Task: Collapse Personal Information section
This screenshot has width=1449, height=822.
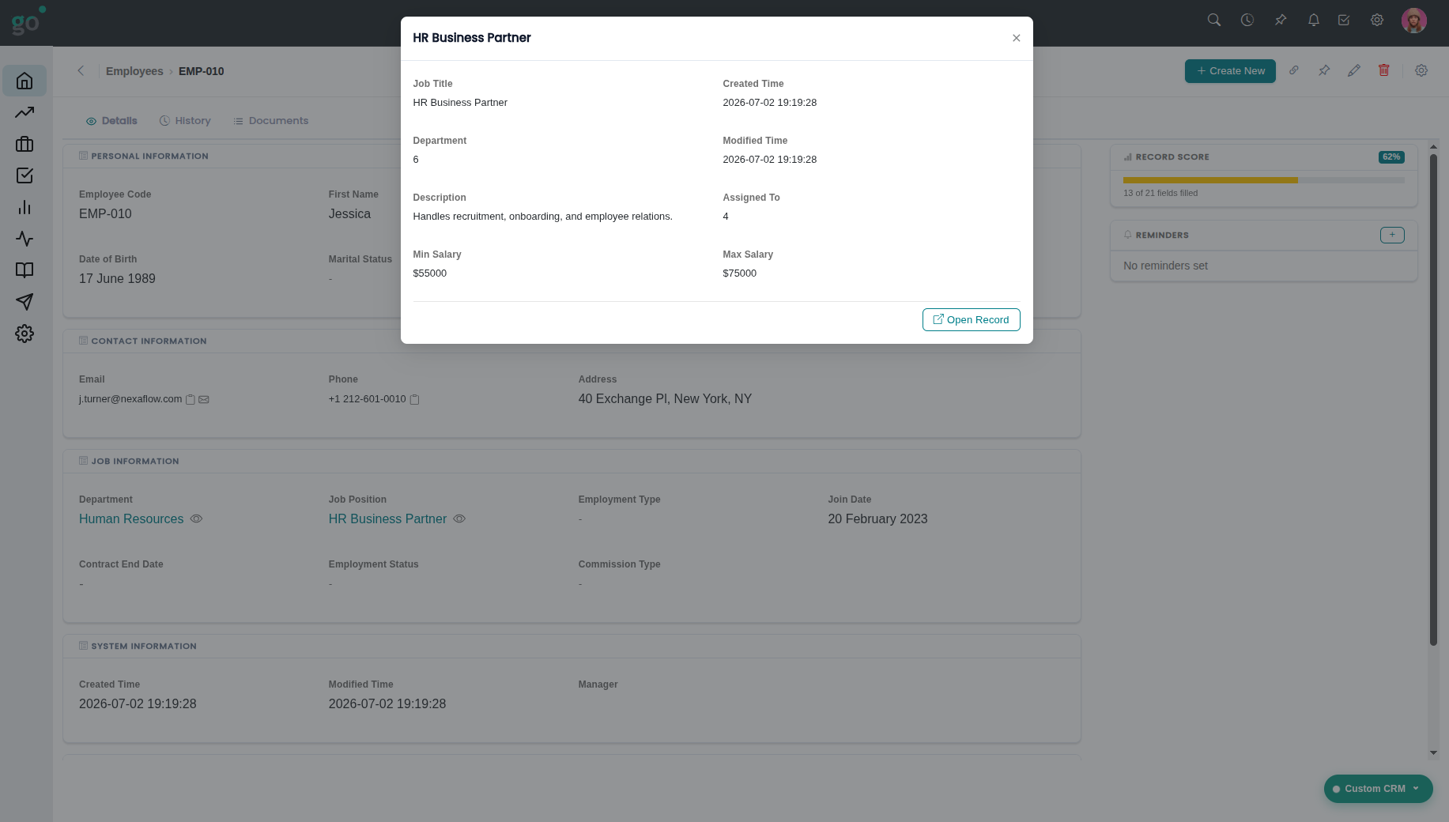Action: coord(143,156)
